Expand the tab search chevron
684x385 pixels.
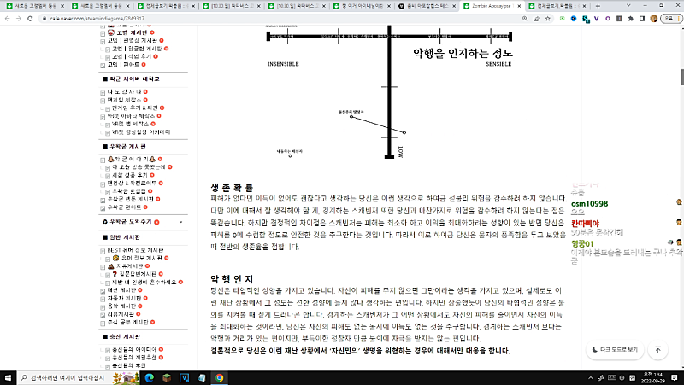628,6
